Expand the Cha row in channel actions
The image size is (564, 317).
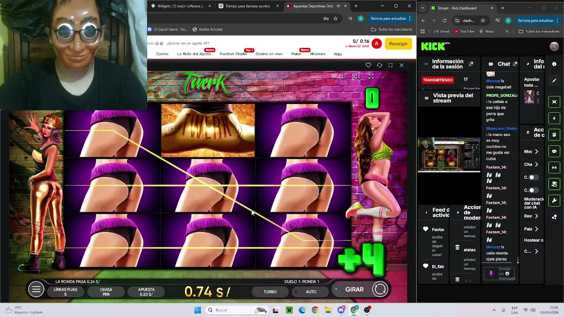pyautogui.click(x=531, y=164)
